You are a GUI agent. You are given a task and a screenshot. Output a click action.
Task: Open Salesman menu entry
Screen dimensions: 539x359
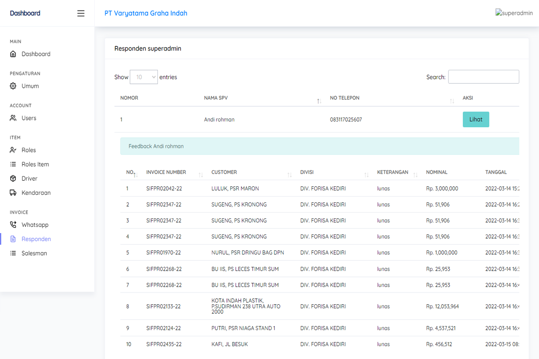(34, 253)
